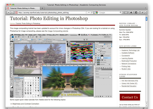Image resolution: width=153 pixels, height=109 pixels.
Task: Click the 'MEYER LIBRARY : 2ND FLOOR HOURS' heading
Action: coord(129,24)
